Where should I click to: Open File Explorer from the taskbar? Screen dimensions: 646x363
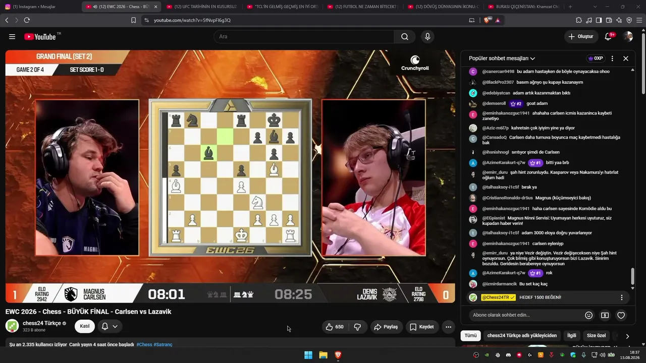pos(323,355)
